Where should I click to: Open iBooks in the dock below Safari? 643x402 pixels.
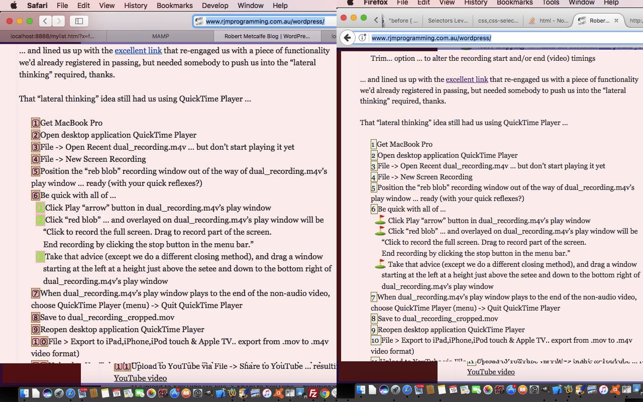click(x=186, y=393)
